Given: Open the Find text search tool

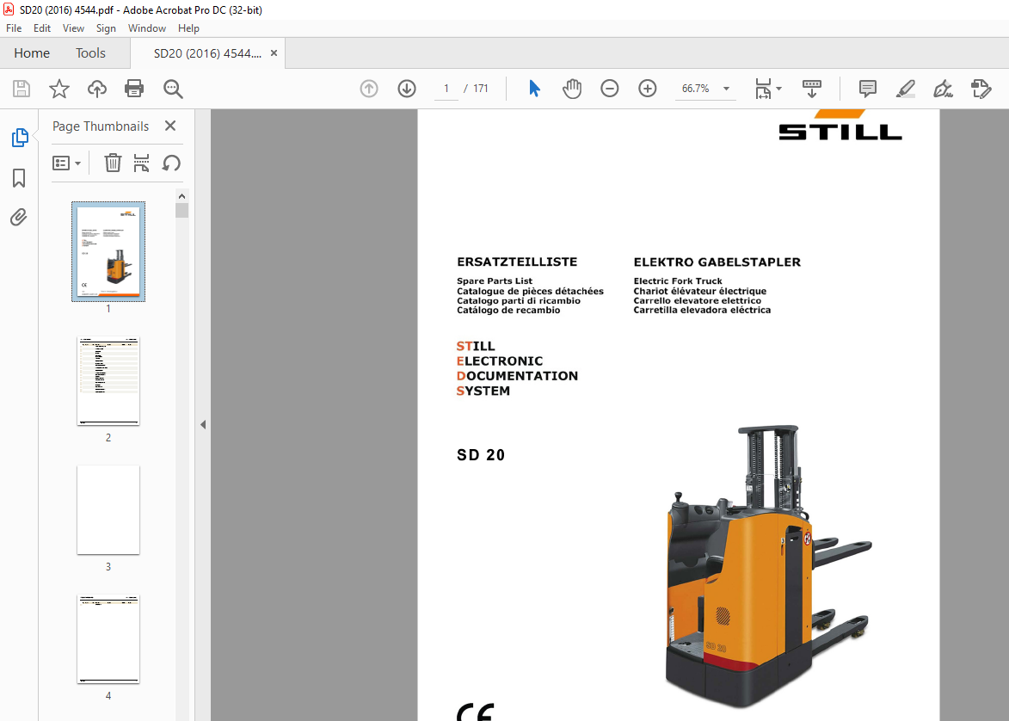Looking at the screenshot, I should 173,89.
